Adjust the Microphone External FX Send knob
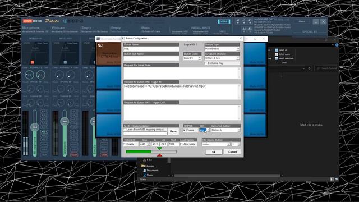Viewport: 359px width, 202px height. (30, 103)
